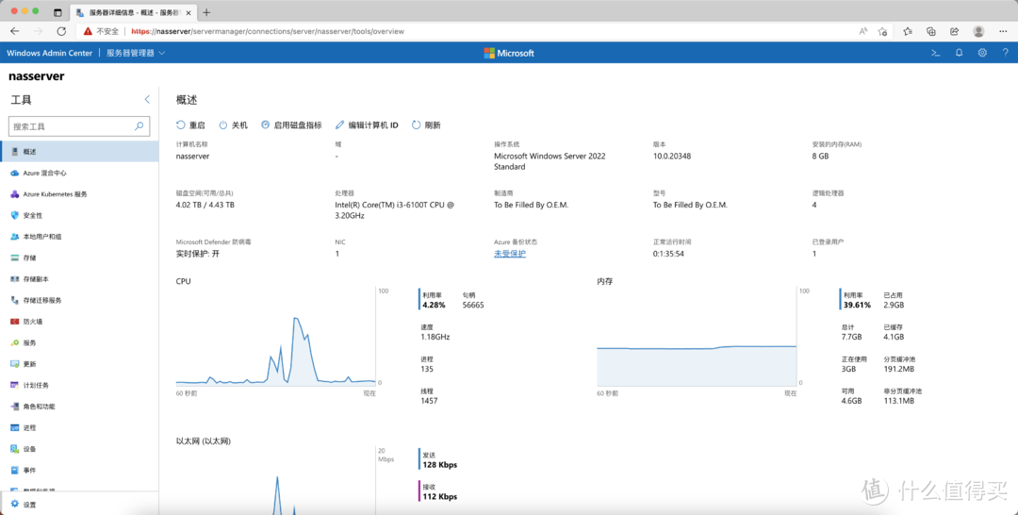
Task: Open 设置 at sidebar bottom
Action: [79, 504]
